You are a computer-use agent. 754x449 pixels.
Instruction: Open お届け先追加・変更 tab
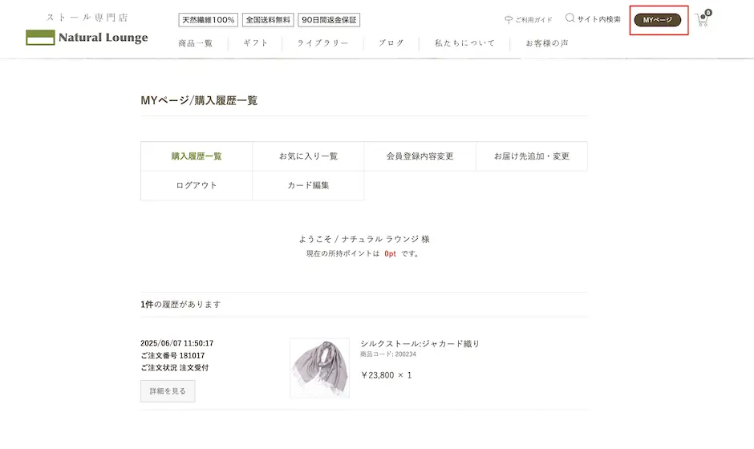click(531, 156)
